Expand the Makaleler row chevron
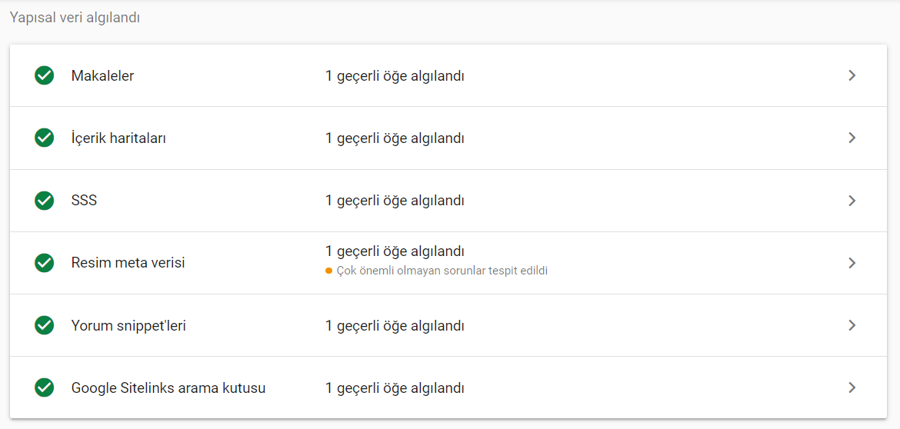Viewport: 900px width, 429px height. click(852, 75)
